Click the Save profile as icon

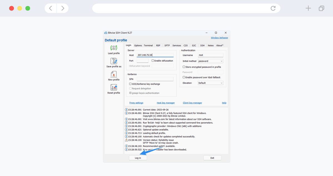114,61
